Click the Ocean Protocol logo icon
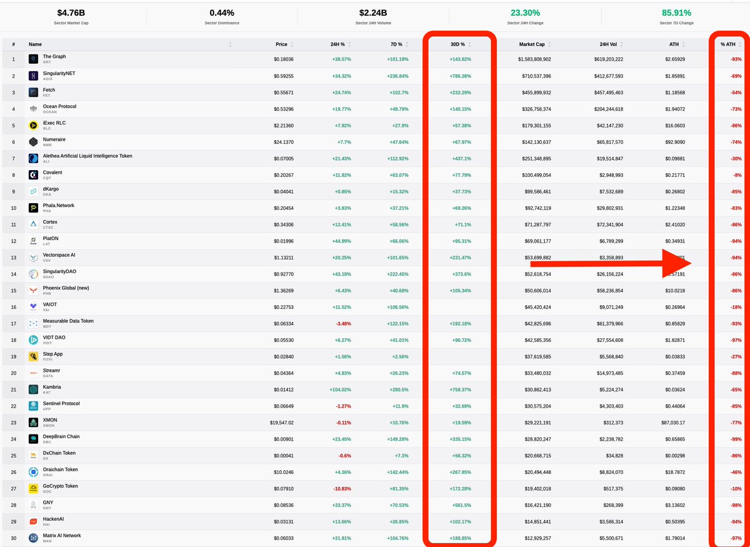This screenshot has height=547, width=750. click(x=33, y=109)
